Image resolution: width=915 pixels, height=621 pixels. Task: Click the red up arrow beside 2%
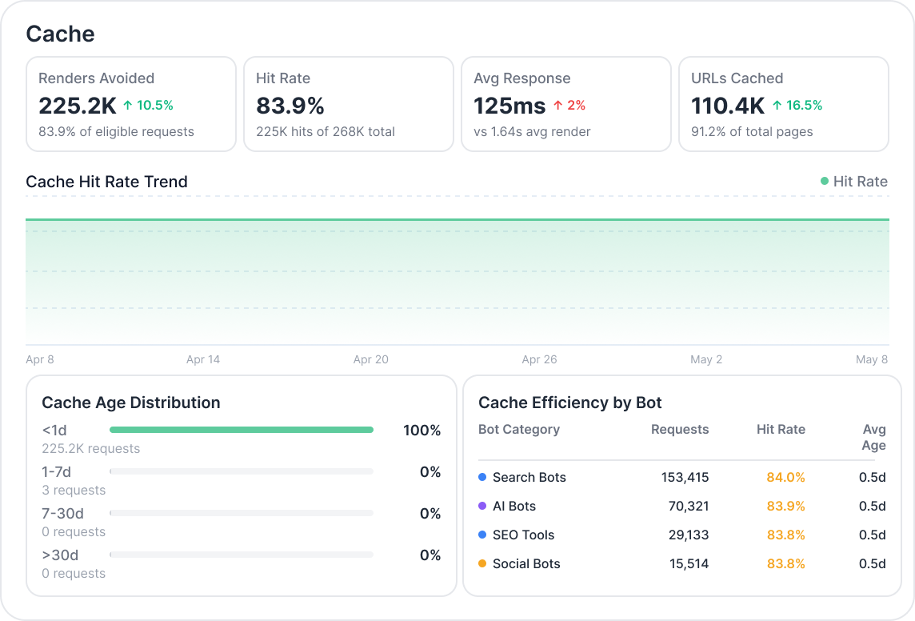557,106
